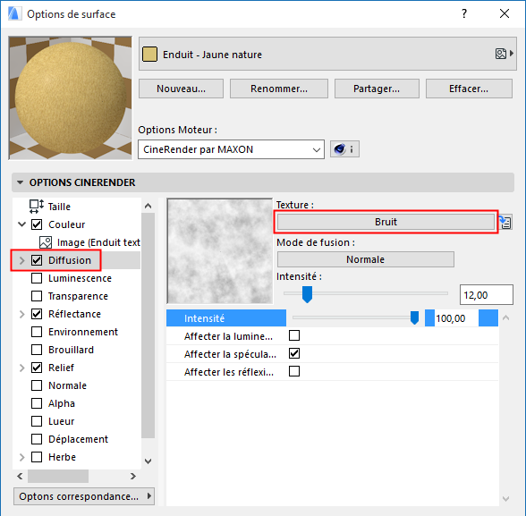This screenshot has height=516, width=526.
Task: Click the settings panel scroll down arrow
Action: point(506,499)
